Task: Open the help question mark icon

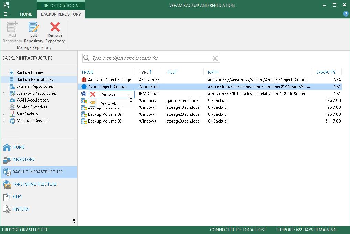Action: tap(346, 14)
